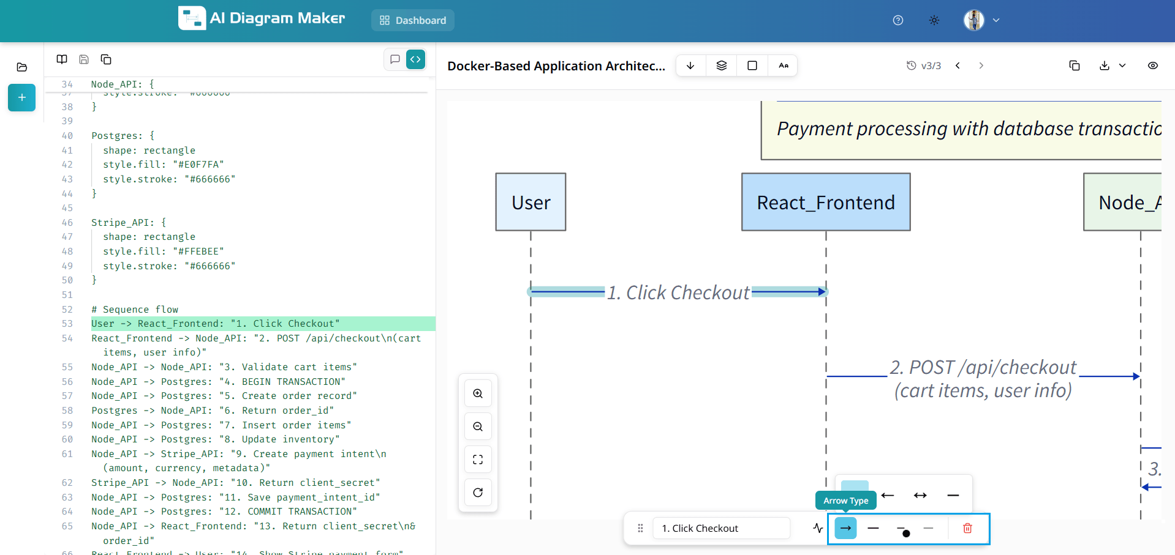Viewport: 1175px width, 555px height.
Task: Toggle preview with the eye icon
Action: [1152, 65]
